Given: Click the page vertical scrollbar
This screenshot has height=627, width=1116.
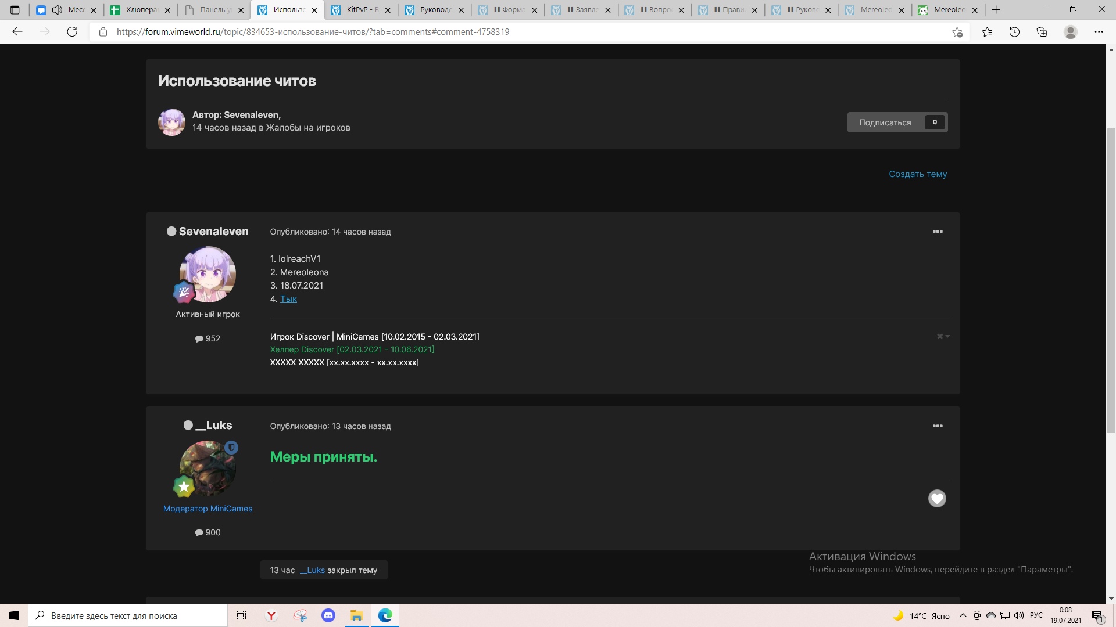Looking at the screenshot, I should 1111,279.
